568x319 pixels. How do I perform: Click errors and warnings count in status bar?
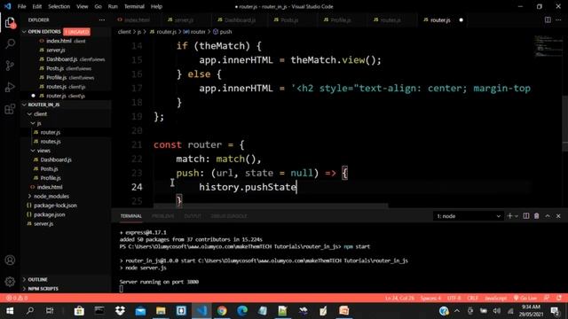point(17,298)
